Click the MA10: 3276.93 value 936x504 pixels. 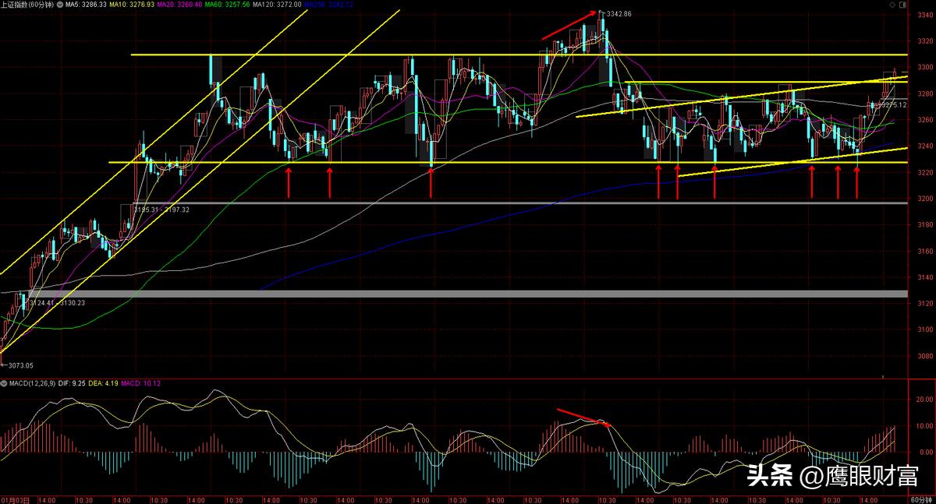click(132, 5)
